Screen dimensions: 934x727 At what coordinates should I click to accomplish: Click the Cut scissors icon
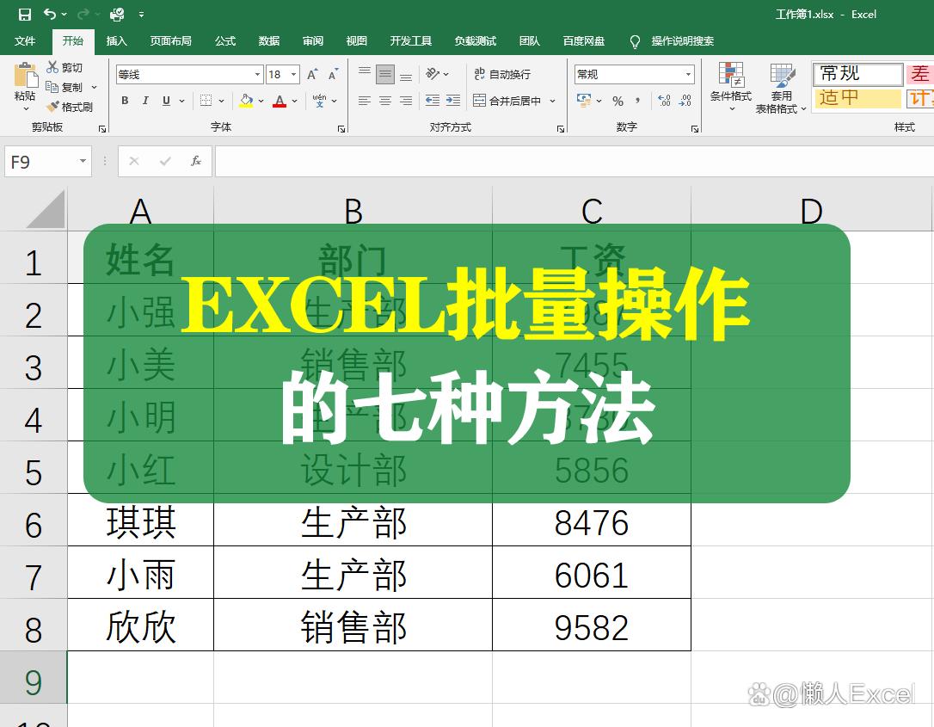(x=53, y=67)
